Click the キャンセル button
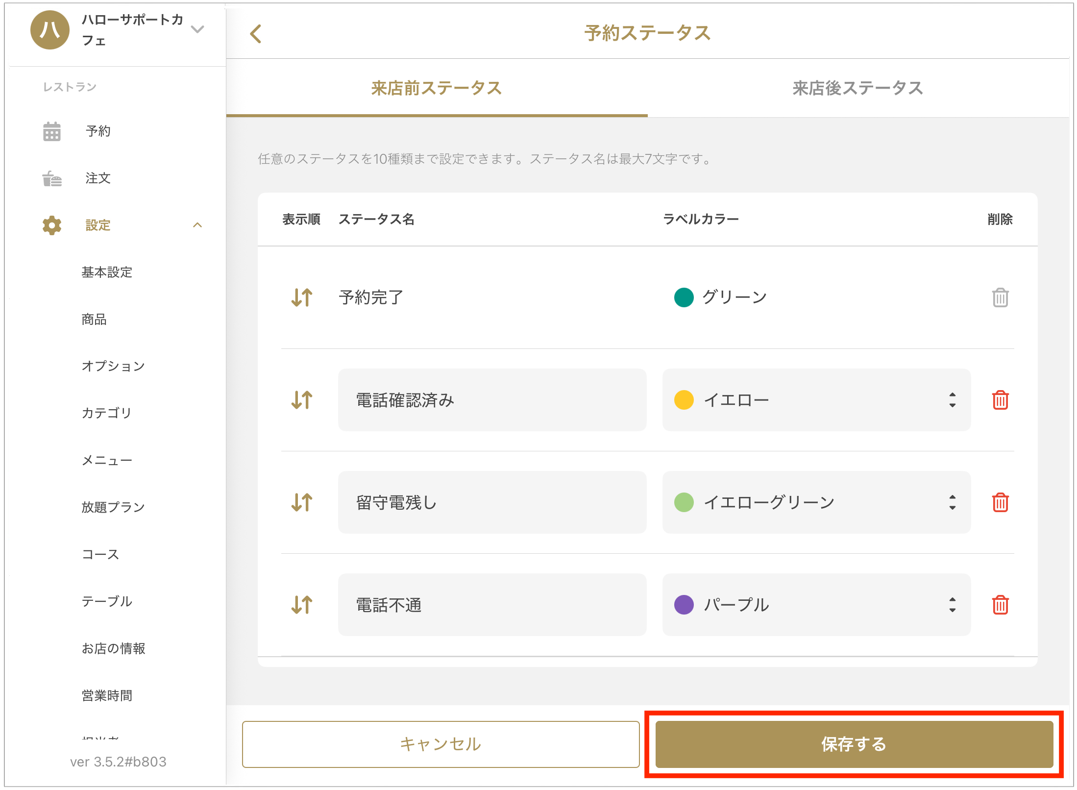Image resolution: width=1077 pixels, height=790 pixels. 441,744
